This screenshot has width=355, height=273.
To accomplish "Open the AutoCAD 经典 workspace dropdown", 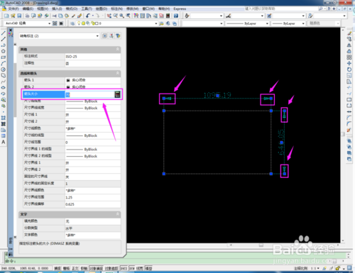I will pyautogui.click(x=28, y=23).
